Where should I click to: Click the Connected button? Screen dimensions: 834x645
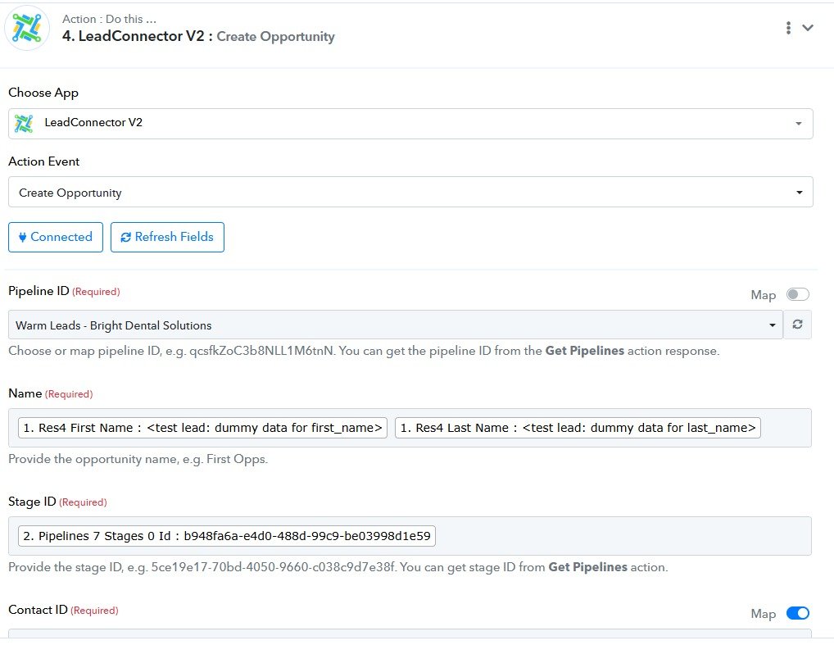(56, 237)
